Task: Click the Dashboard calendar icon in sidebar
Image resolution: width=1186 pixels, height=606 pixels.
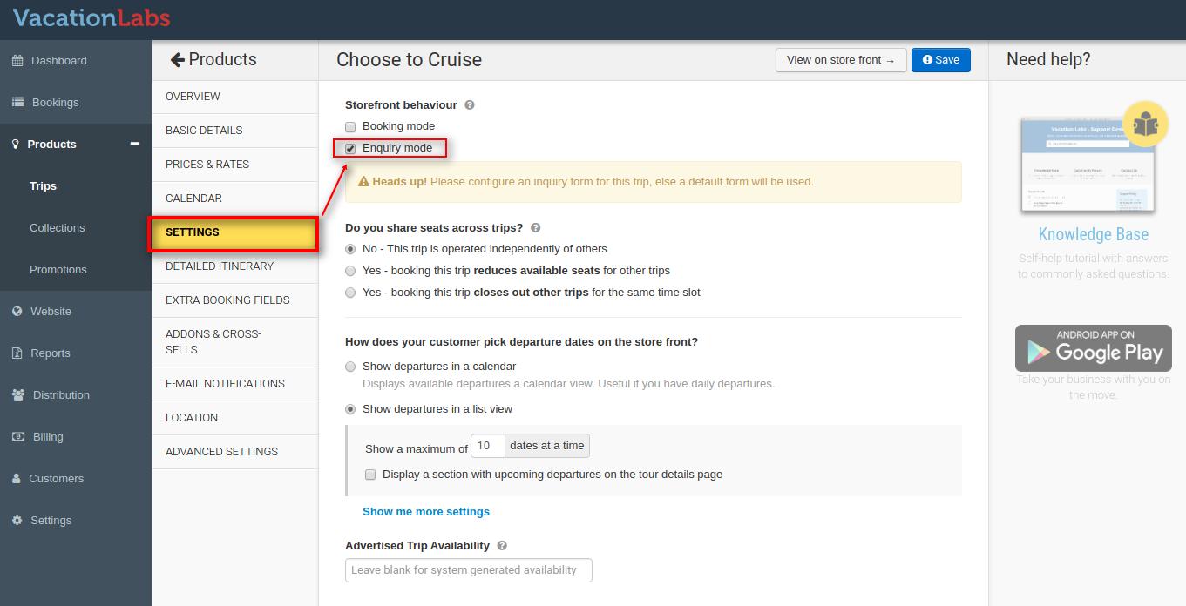Action: pyautogui.click(x=17, y=61)
